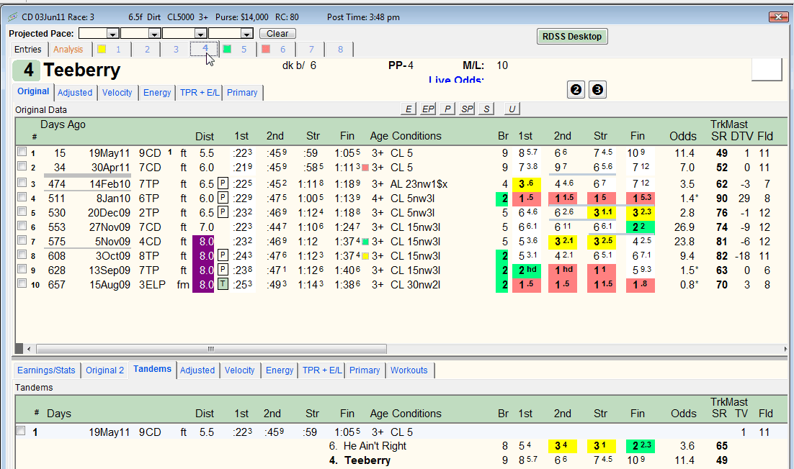
Task: Click the P surface marker on 14Feb10 row
Action: coord(223,183)
